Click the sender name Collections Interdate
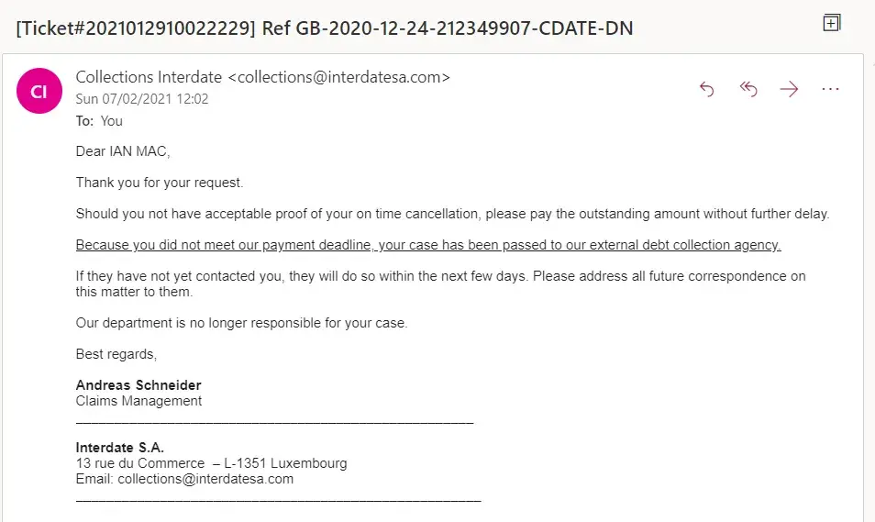The height and width of the screenshot is (522, 875). (150, 78)
